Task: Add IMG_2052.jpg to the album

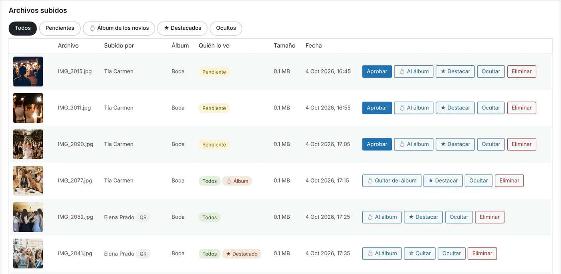Action: click(382, 217)
